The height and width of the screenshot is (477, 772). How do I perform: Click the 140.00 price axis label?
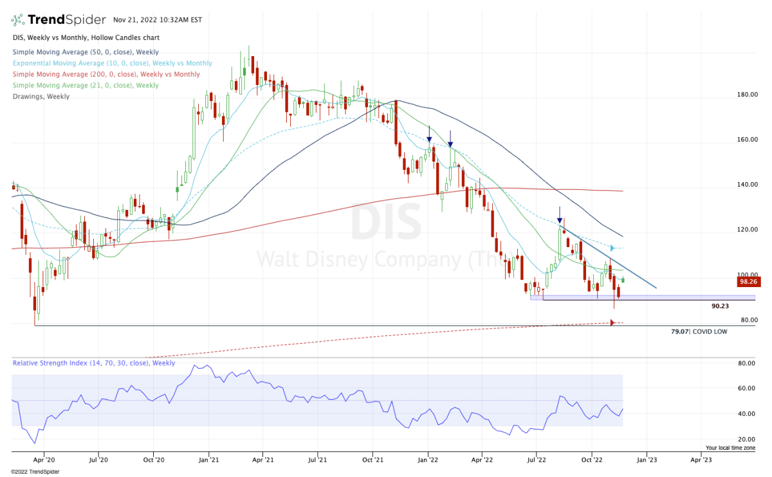746,185
